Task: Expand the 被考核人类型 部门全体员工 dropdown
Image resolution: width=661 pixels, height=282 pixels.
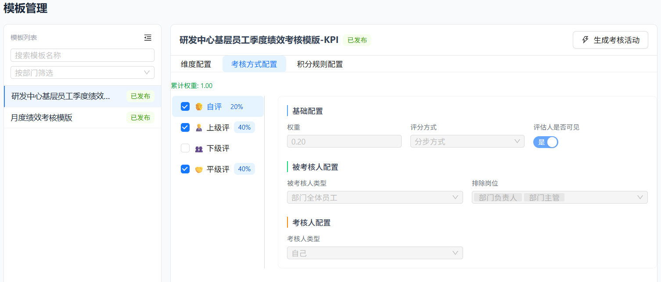Action: click(375, 197)
